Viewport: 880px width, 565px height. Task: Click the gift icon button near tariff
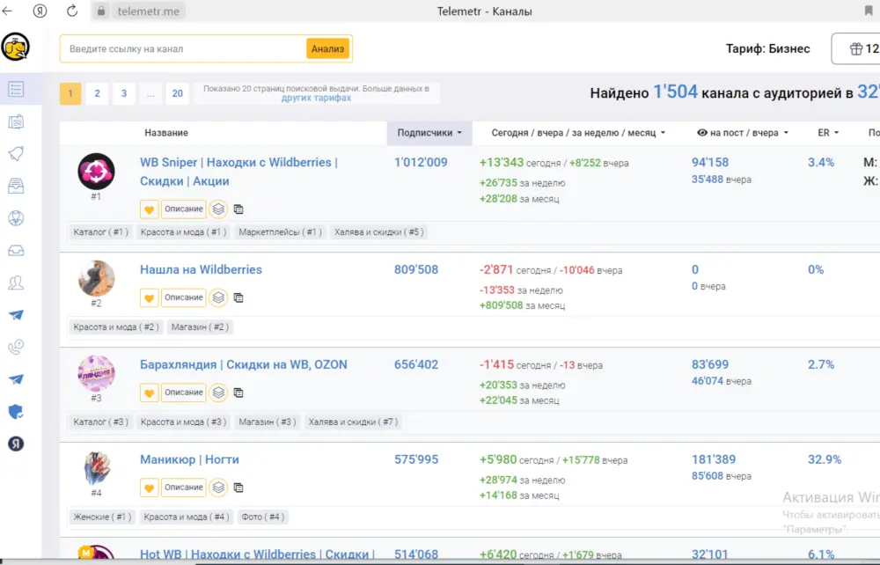click(x=857, y=48)
